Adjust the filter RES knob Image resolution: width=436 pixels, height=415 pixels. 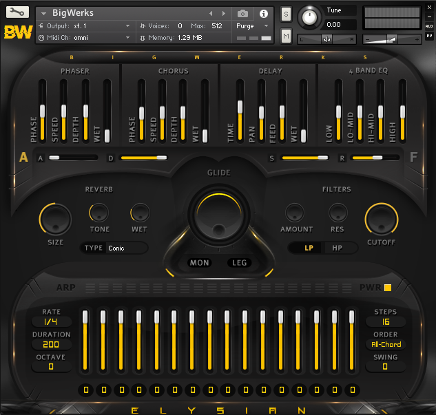(338, 212)
